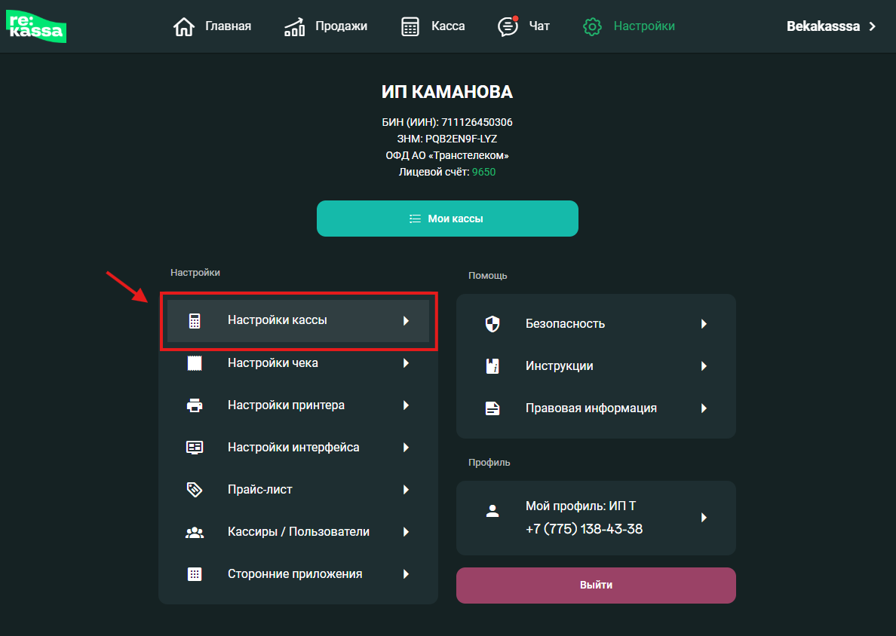Open the Продажи section
This screenshot has width=896, height=636.
[x=326, y=26]
